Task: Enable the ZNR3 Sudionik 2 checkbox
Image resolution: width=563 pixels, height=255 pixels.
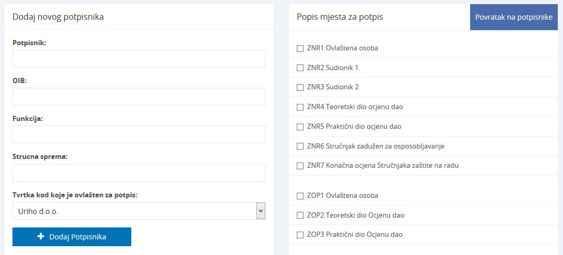Action: (300, 87)
